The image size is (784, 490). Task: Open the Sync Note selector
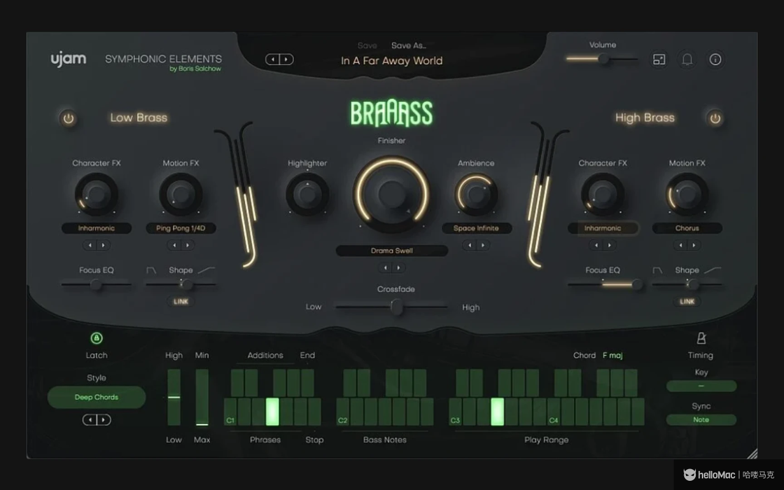point(701,420)
